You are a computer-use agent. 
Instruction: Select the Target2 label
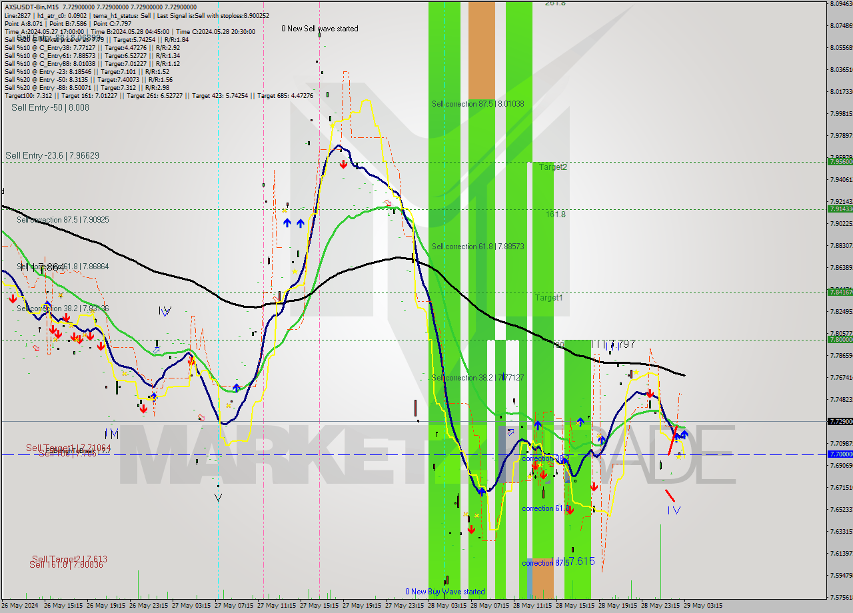pyautogui.click(x=553, y=167)
